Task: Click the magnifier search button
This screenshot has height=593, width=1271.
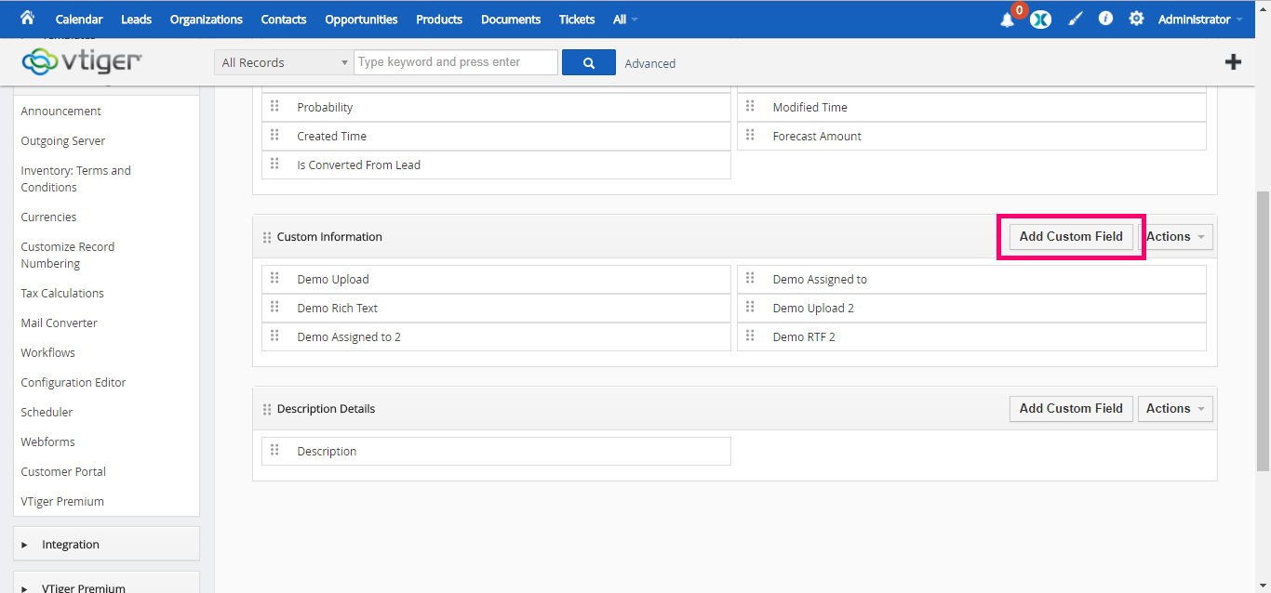Action: click(x=589, y=62)
